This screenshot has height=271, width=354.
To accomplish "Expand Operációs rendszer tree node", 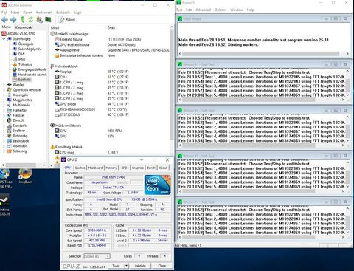I will pyautogui.click(x=4, y=90).
